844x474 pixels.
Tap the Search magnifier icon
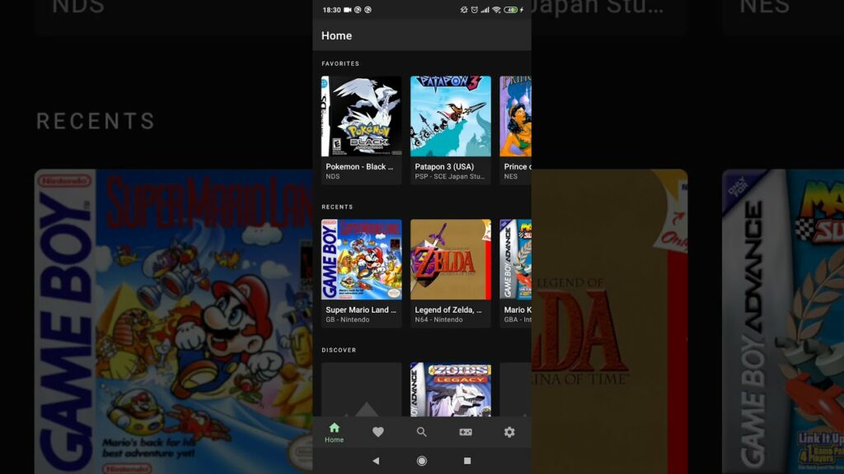tap(422, 432)
